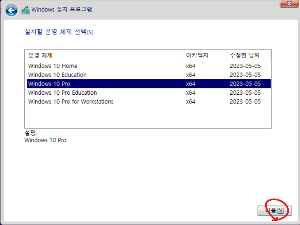Click x64 in Pro for Workstations row
This screenshot has width=300, height=225.
click(x=191, y=101)
